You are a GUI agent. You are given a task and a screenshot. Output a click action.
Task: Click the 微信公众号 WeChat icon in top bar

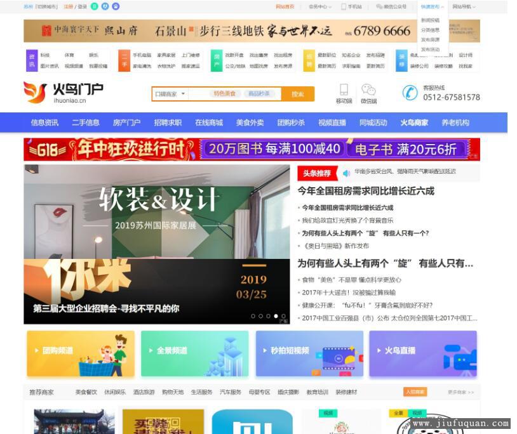pyautogui.click(x=379, y=6)
